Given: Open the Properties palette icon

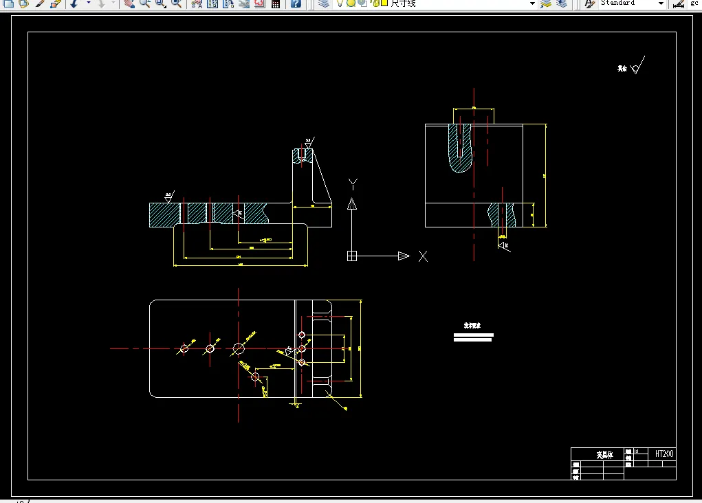Looking at the screenshot, I should (197, 3).
